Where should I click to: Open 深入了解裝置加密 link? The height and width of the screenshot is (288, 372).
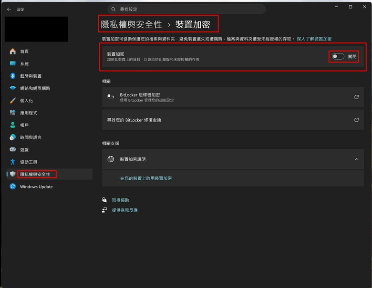pos(314,39)
